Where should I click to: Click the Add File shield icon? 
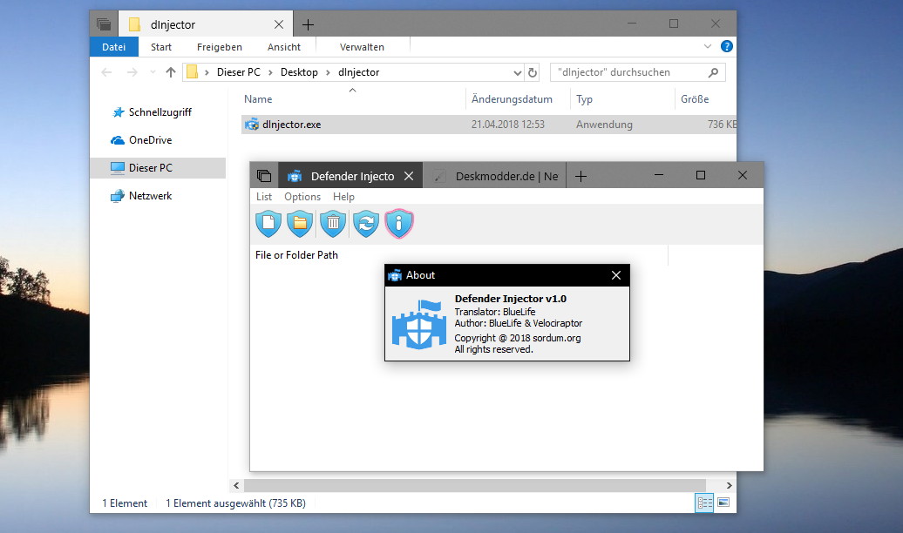[268, 223]
